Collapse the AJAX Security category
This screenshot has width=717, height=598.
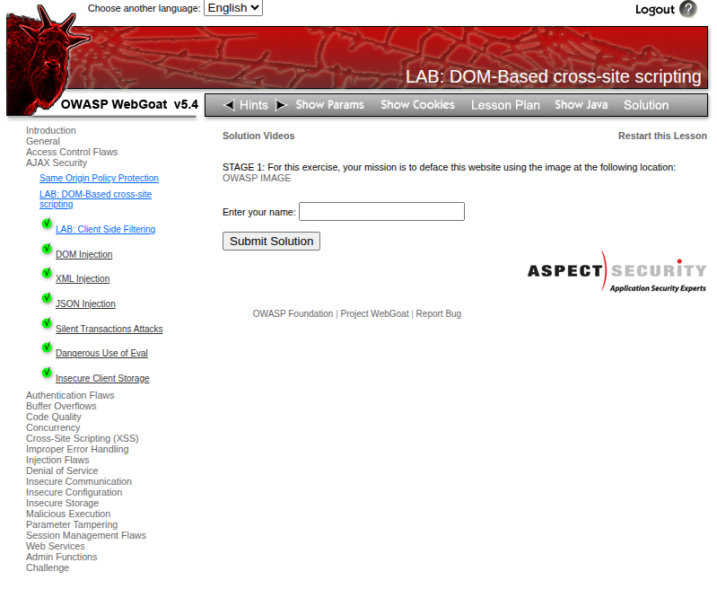(x=57, y=163)
